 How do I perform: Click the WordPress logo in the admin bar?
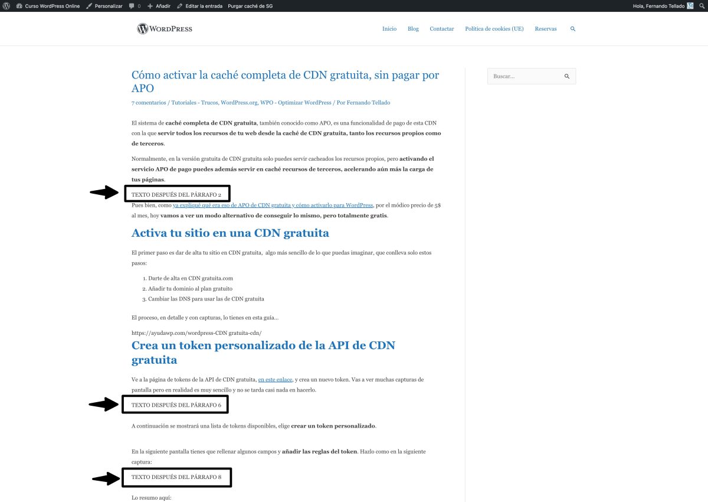[6, 6]
